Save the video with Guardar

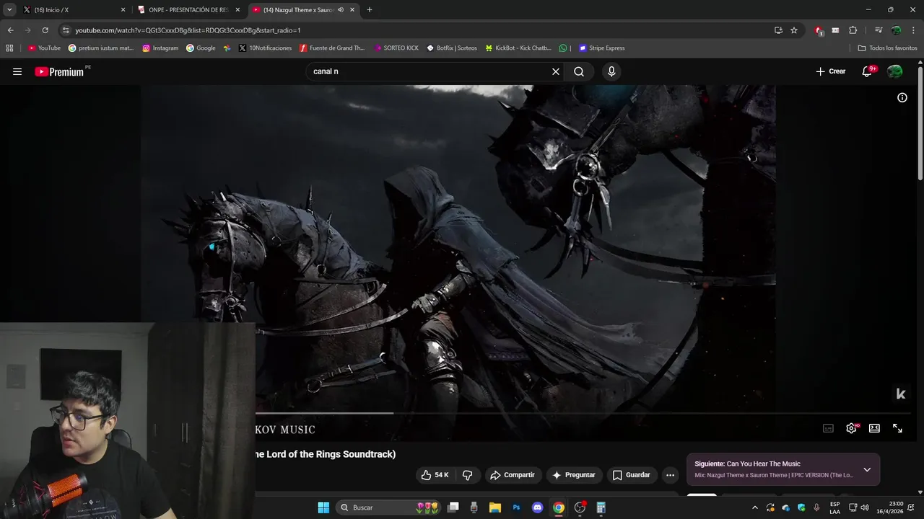point(632,475)
